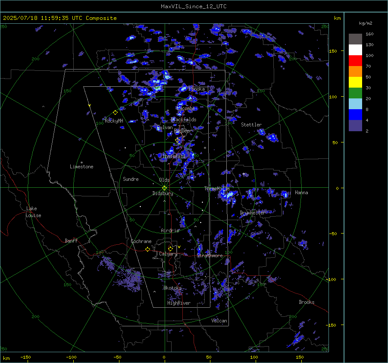The image size is (388, 363).
Task: Click the yellow diamond marker above Calgary
Action: pyautogui.click(x=170, y=249)
